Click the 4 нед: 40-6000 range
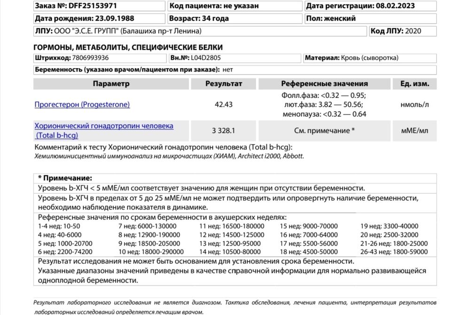Viewport: 470px width, 315px height. click(x=60, y=235)
